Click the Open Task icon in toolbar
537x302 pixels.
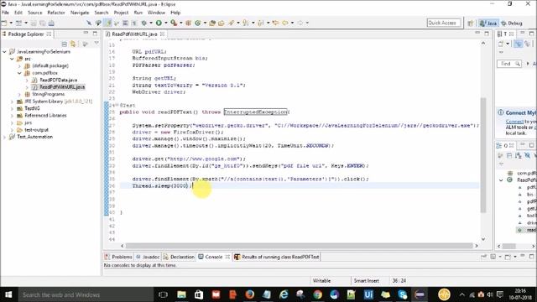click(222, 23)
